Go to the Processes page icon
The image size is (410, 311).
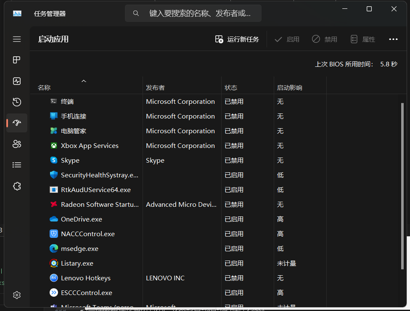point(17,60)
